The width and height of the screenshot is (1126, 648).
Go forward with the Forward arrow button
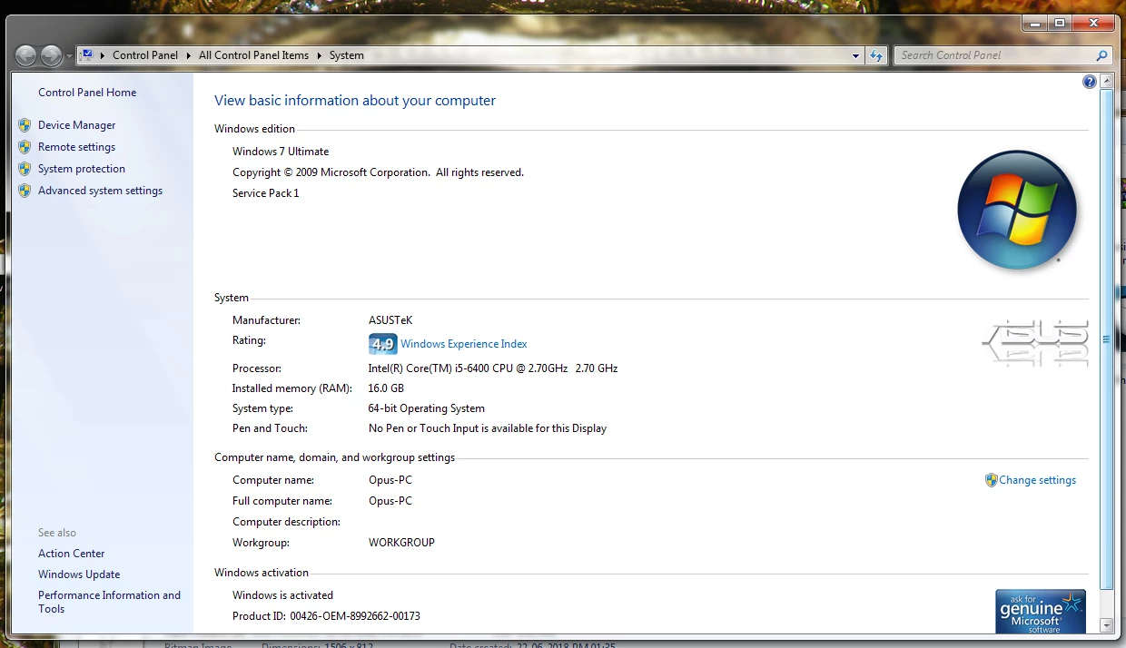click(x=51, y=55)
